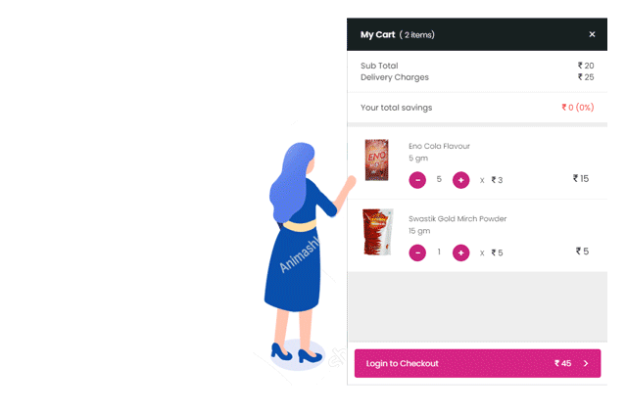
Task: Decrease Eno Cola Flavour quantity with minus
Action: pyautogui.click(x=417, y=180)
